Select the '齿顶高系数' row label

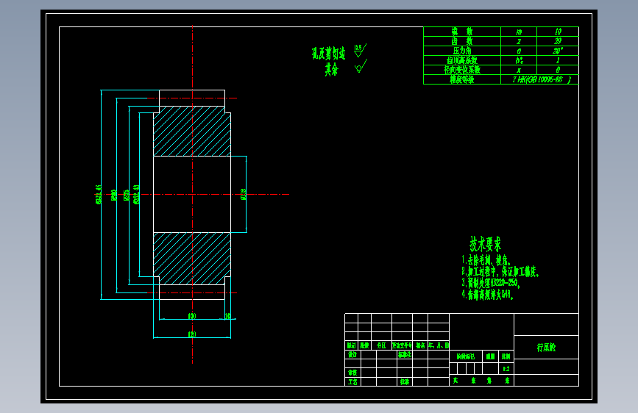[x=462, y=60]
